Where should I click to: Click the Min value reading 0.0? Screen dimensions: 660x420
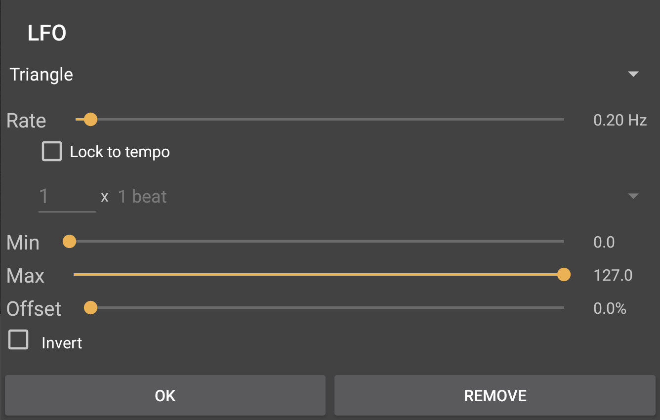(x=604, y=242)
